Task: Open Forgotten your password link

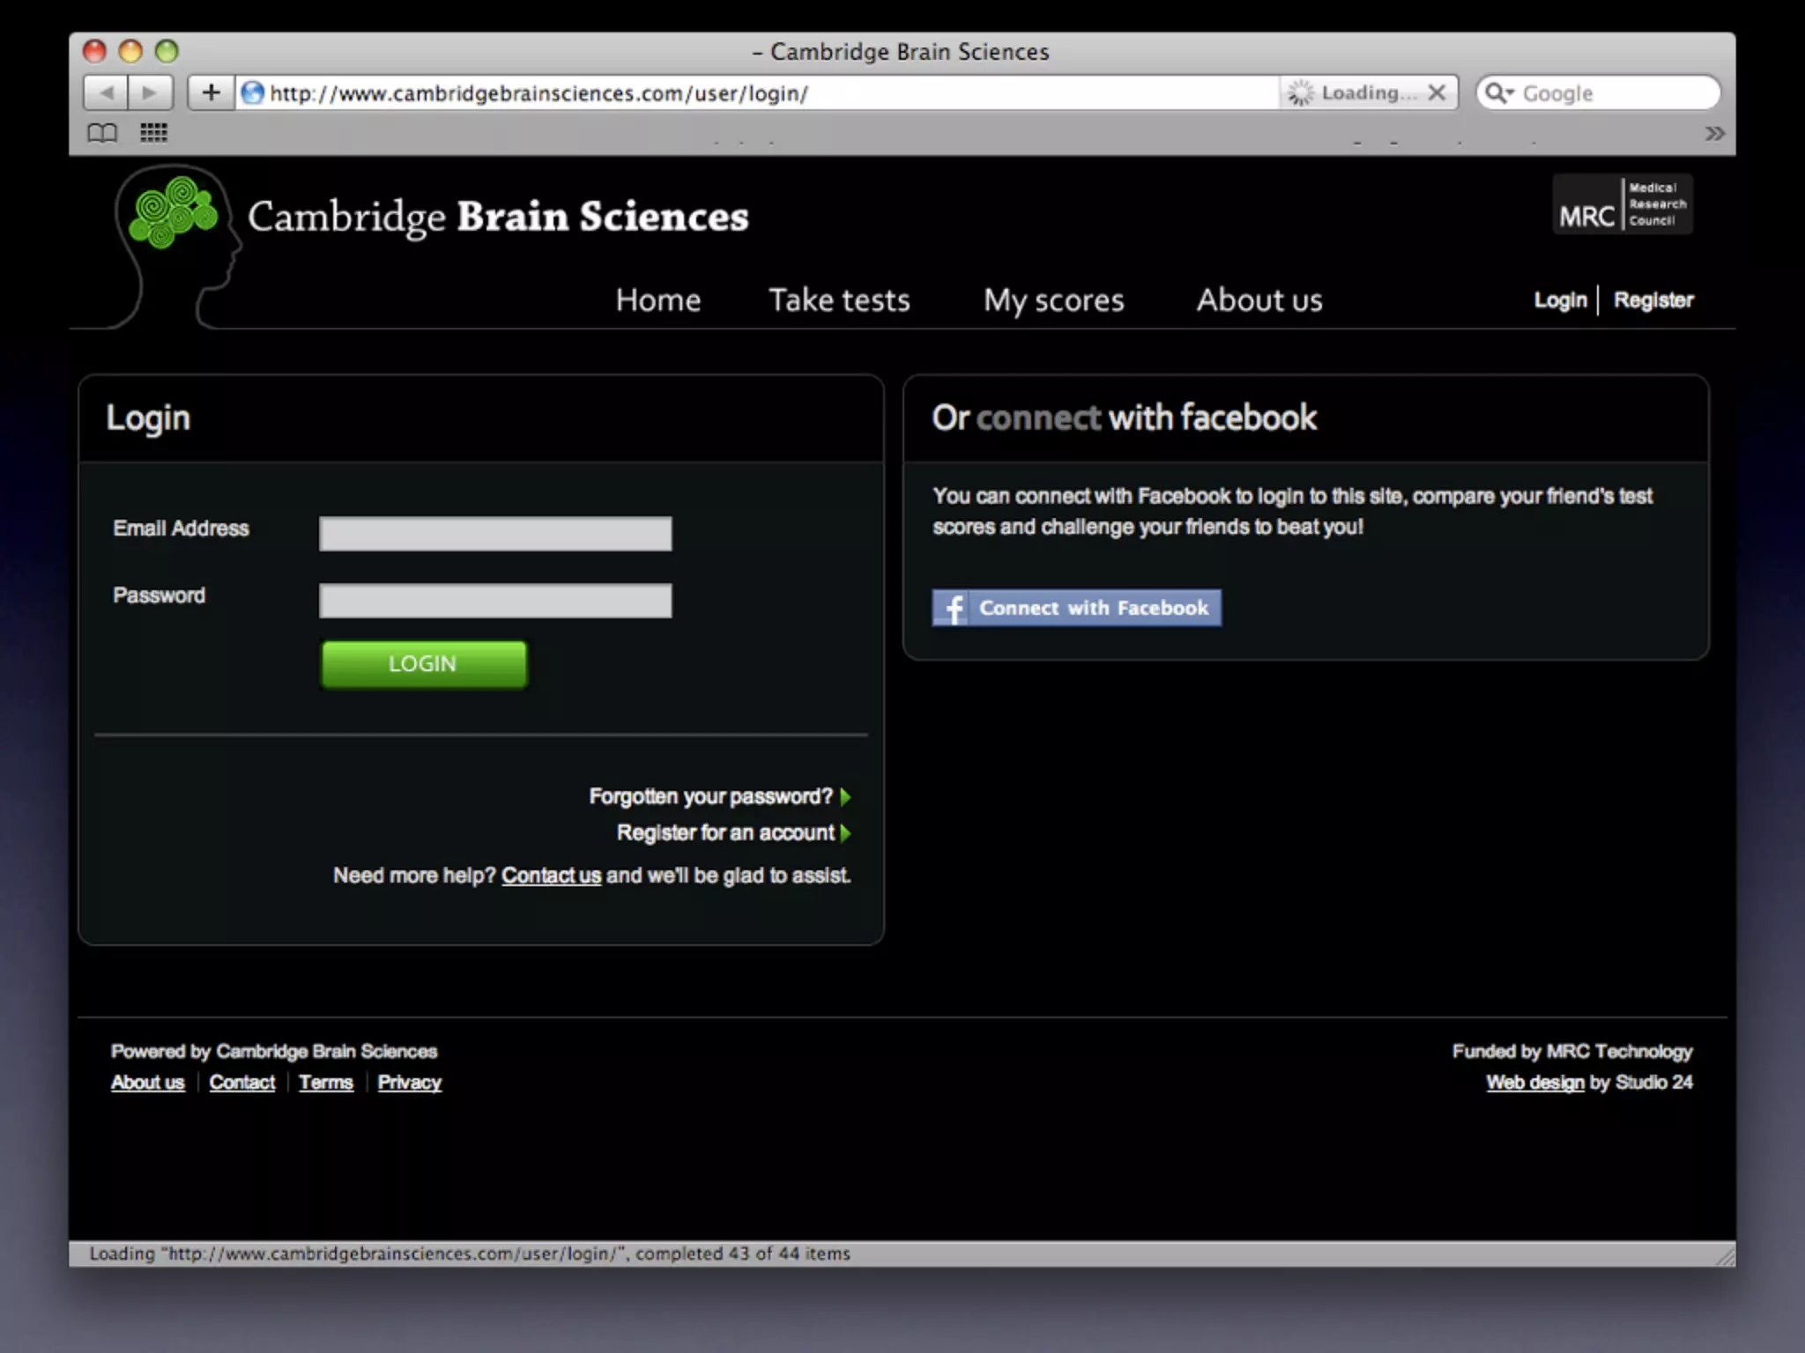Action: pos(710,796)
